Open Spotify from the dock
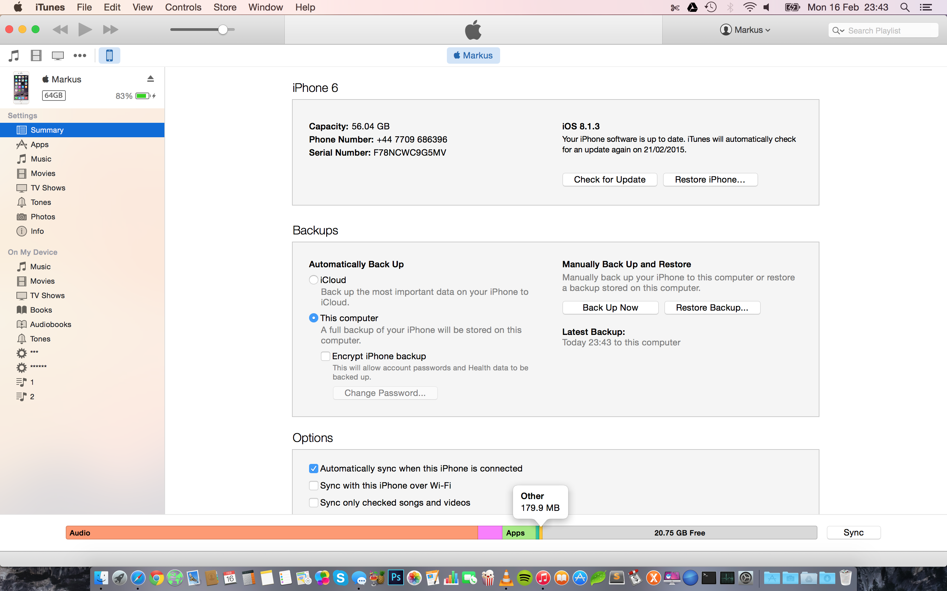Screen dimensions: 947x591 [524, 578]
